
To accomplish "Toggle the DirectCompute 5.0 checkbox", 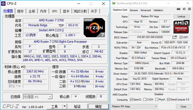I will [x=168, y=99].
